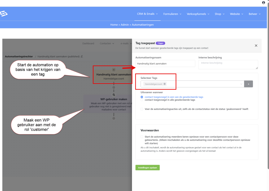The image size is (269, 191).
Task: Select 'contact toegevoegd in een van de geselecteerde tags'
Action: 142,97
